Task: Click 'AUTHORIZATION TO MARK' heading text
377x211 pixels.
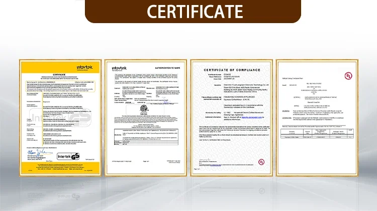Action: (x=167, y=68)
